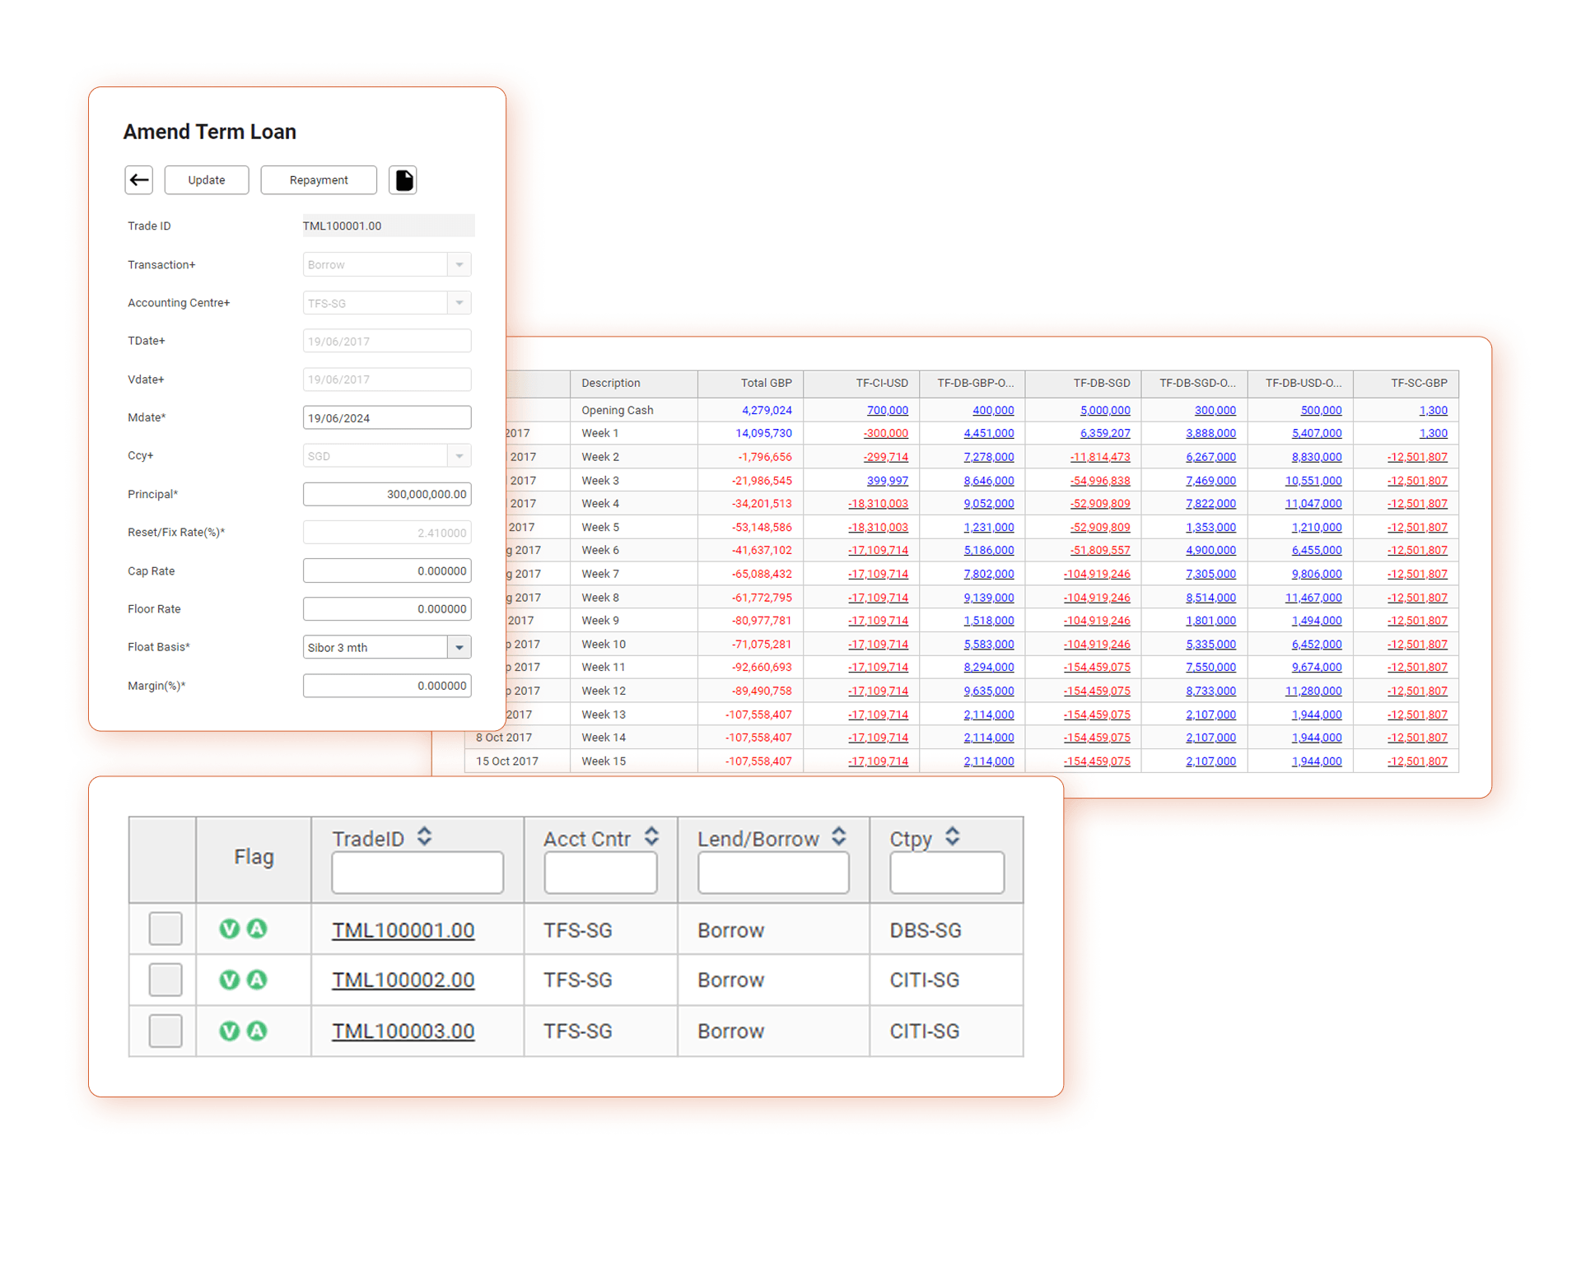Sort by Lend/Borrow column arrows
Viewport: 1581px width, 1276px height.
coord(839,837)
